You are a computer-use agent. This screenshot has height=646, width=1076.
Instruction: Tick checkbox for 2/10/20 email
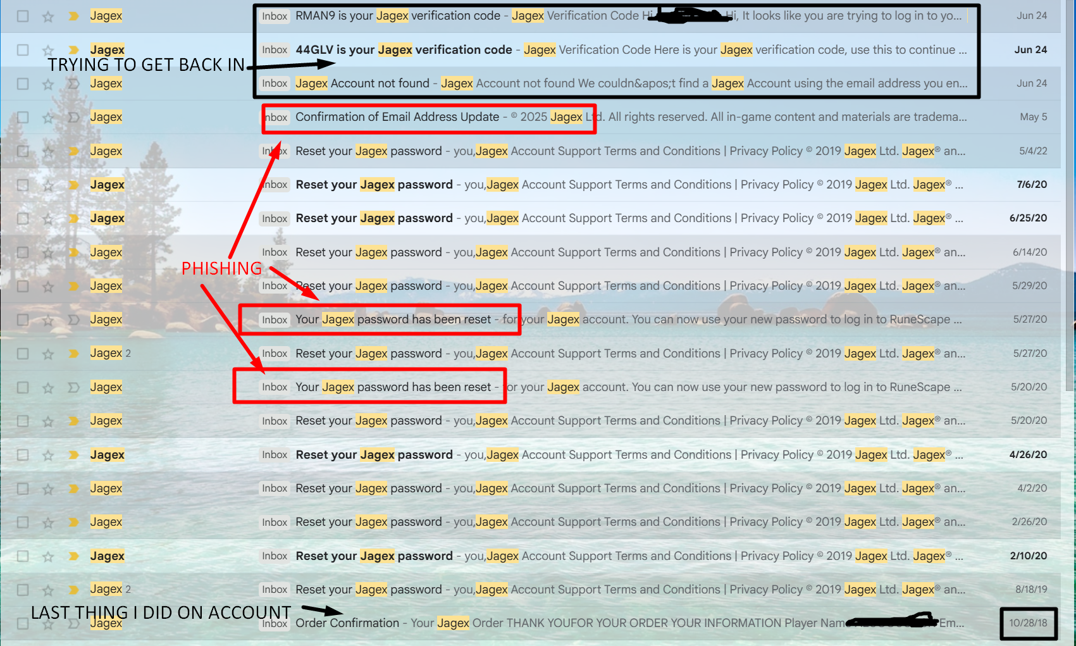[x=23, y=556]
